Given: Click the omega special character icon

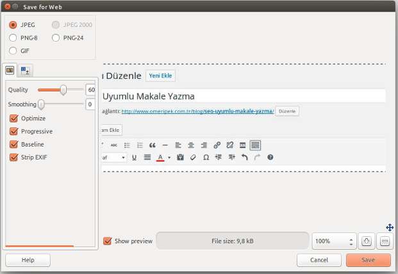Looking at the screenshot, I should pos(206,157).
